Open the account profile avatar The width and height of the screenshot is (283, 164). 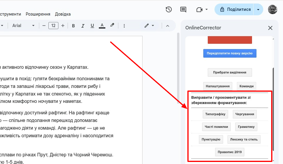click(273, 9)
